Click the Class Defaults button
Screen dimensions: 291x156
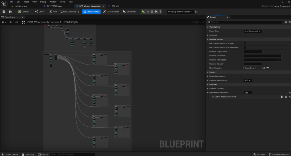click(x=111, y=12)
